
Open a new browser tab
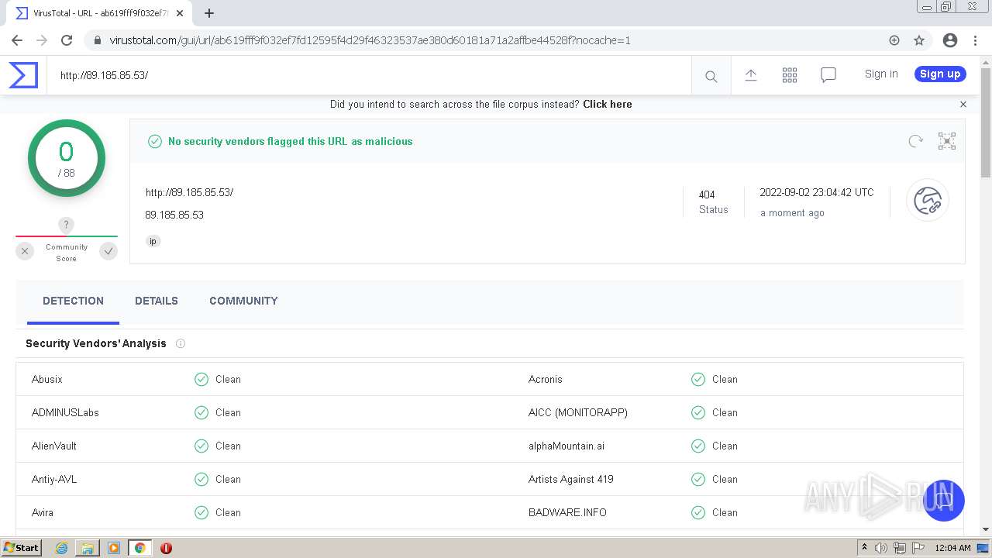[209, 13]
